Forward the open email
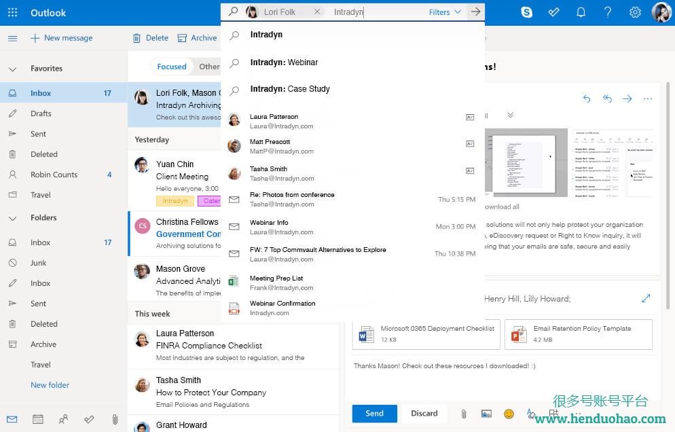675x432 pixels. click(627, 98)
